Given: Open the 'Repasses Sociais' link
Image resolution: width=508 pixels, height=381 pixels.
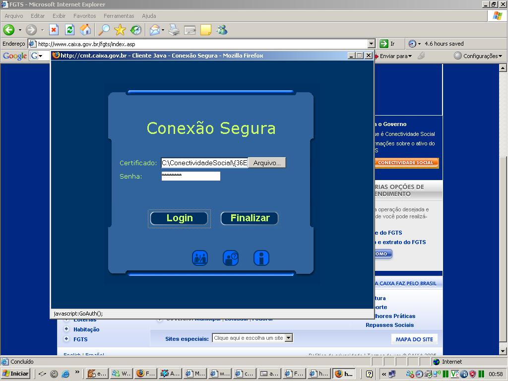Looking at the screenshot, I should point(389,325).
